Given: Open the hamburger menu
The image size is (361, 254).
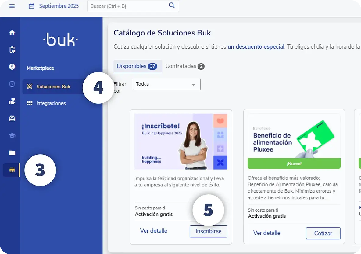Looking at the screenshot, I should click(x=12, y=6).
